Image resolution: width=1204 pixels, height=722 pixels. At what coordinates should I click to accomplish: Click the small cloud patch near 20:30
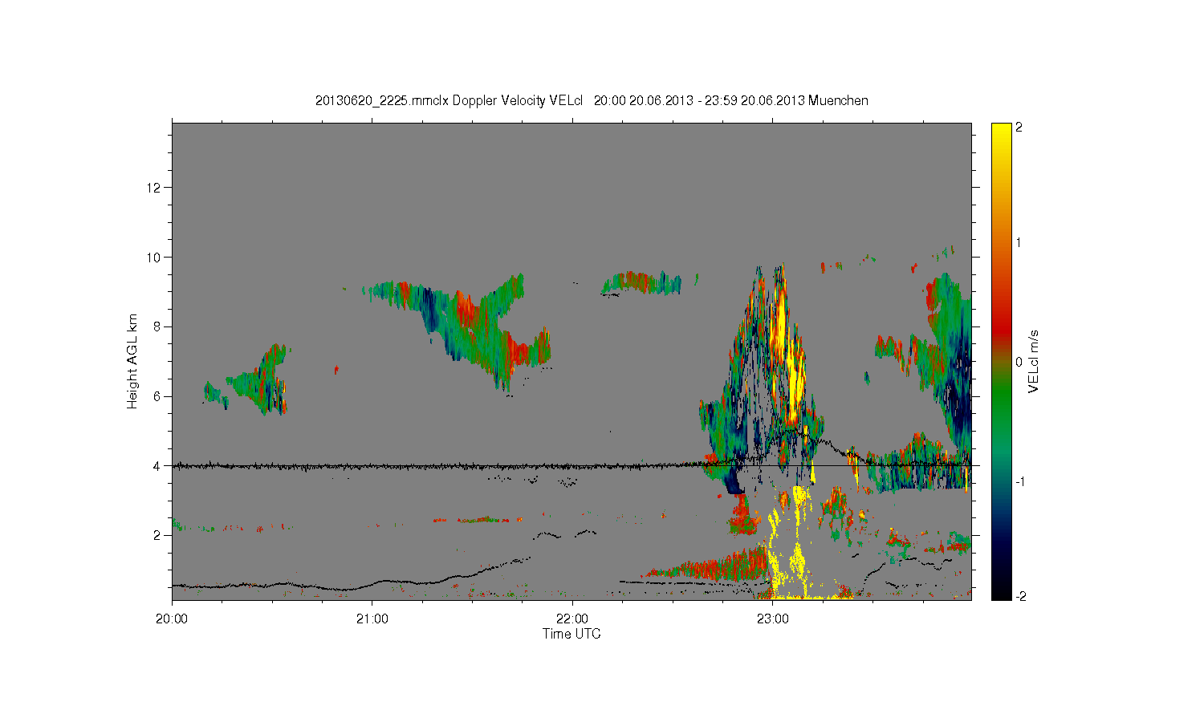coord(249,383)
